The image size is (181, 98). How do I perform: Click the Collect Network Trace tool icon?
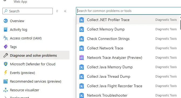tap(82, 48)
